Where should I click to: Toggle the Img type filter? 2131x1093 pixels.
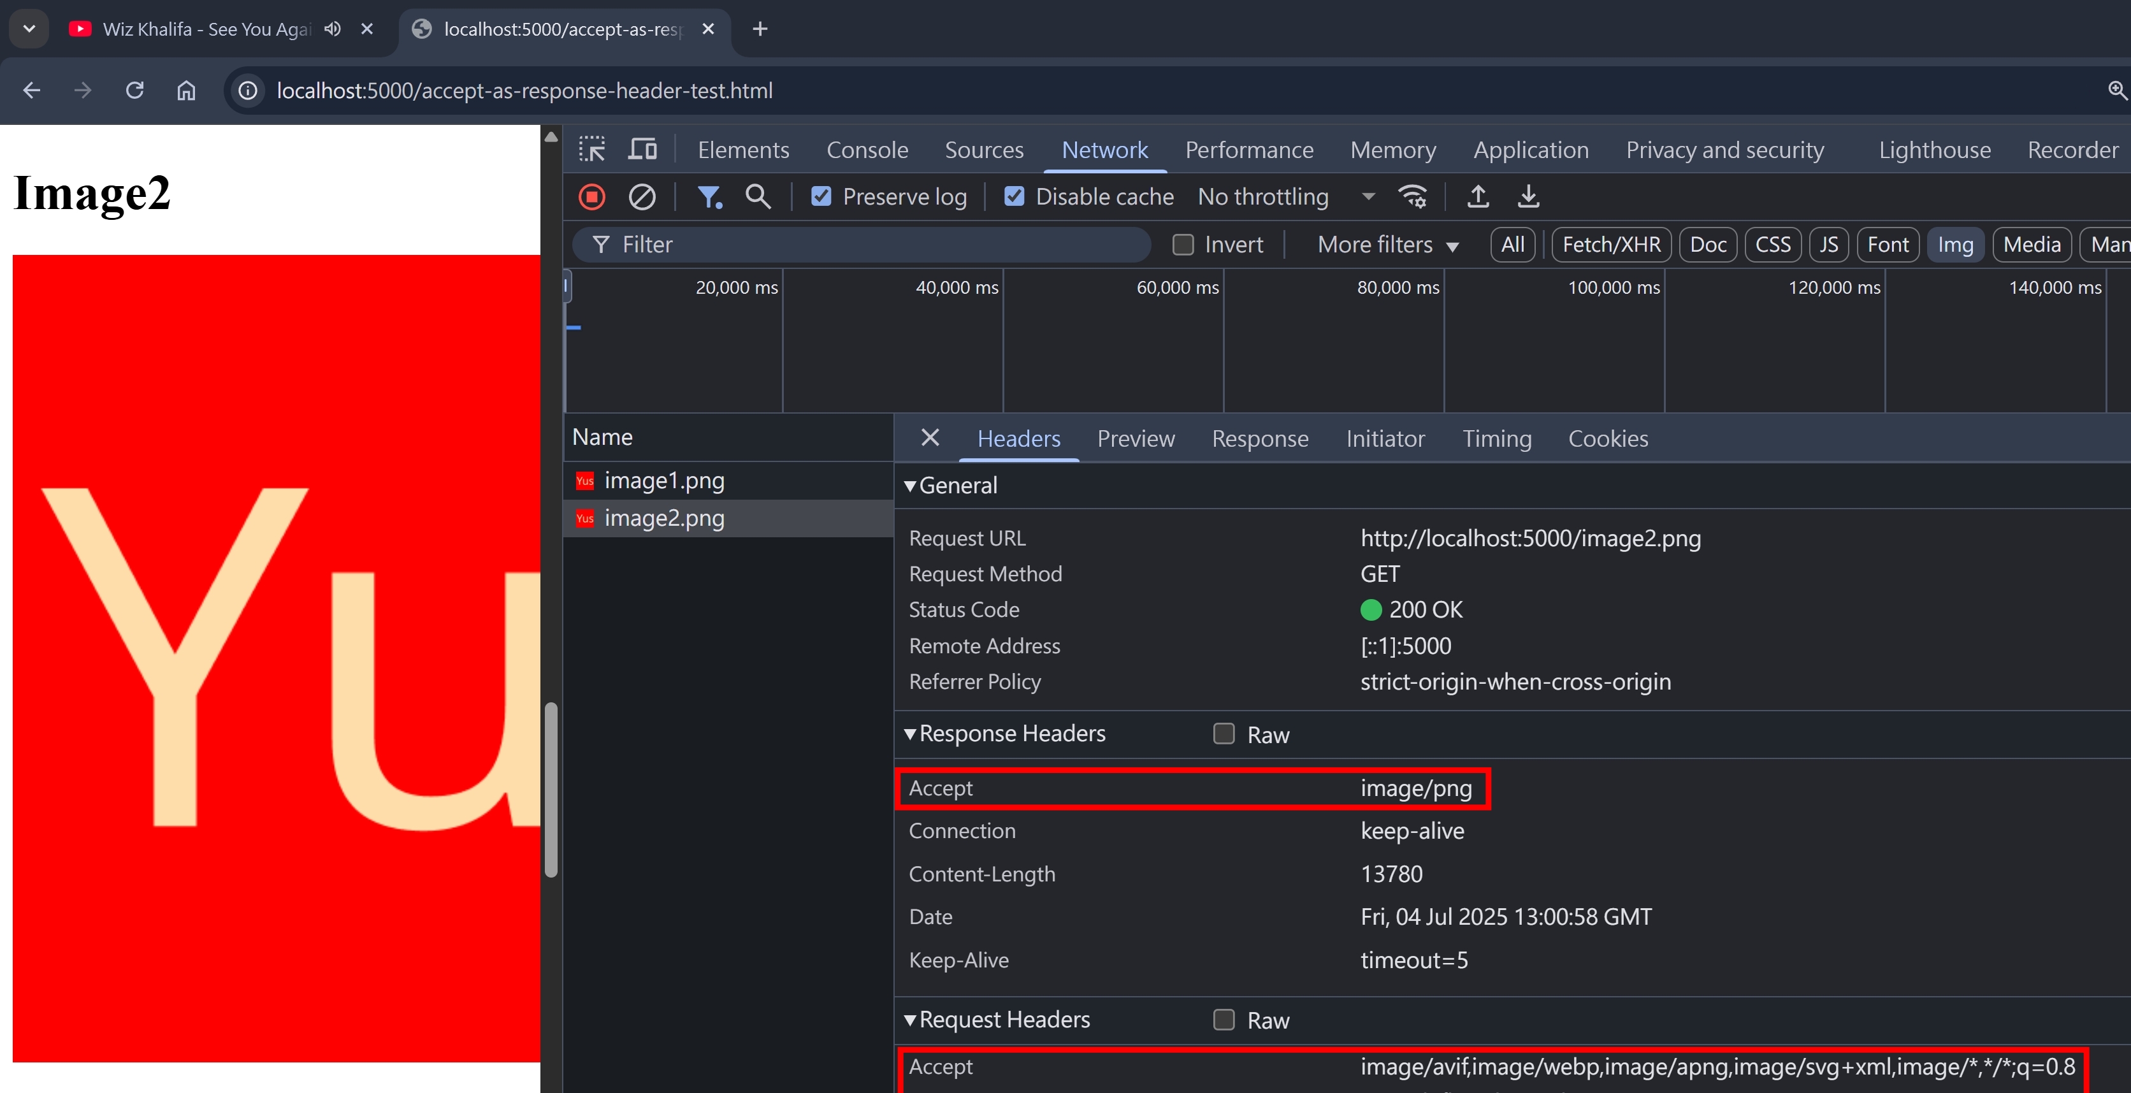point(1954,245)
